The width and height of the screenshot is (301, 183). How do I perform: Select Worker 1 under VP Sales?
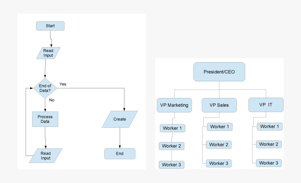coord(220,127)
